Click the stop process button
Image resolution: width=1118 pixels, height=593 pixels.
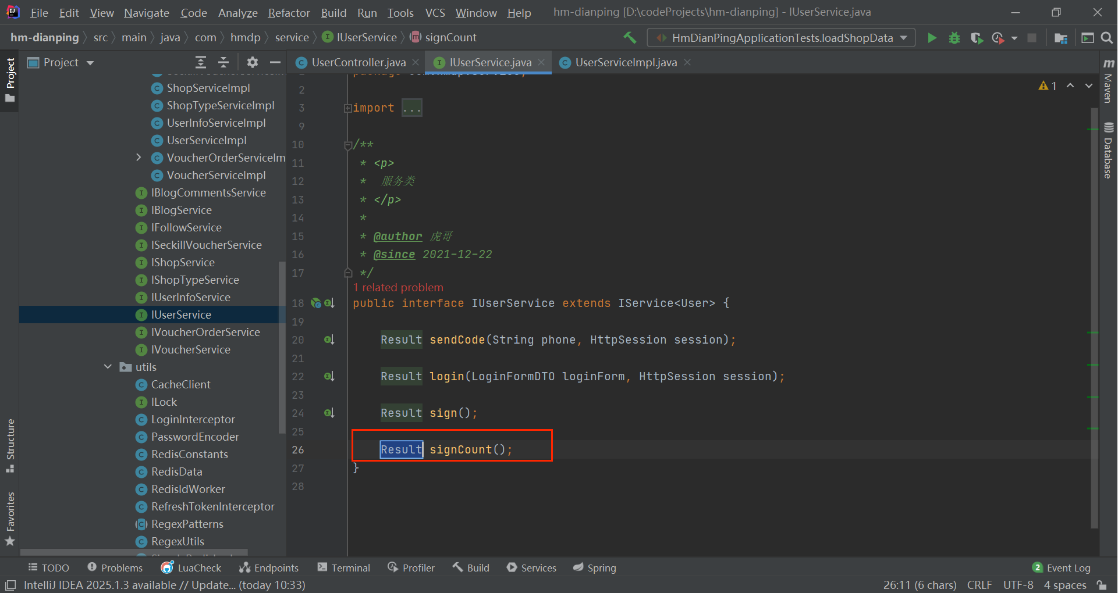click(x=1032, y=38)
